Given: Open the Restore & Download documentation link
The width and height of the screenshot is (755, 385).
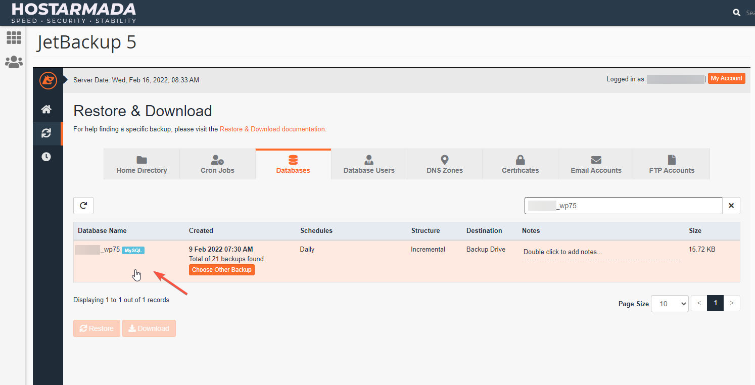Looking at the screenshot, I should pyautogui.click(x=273, y=129).
